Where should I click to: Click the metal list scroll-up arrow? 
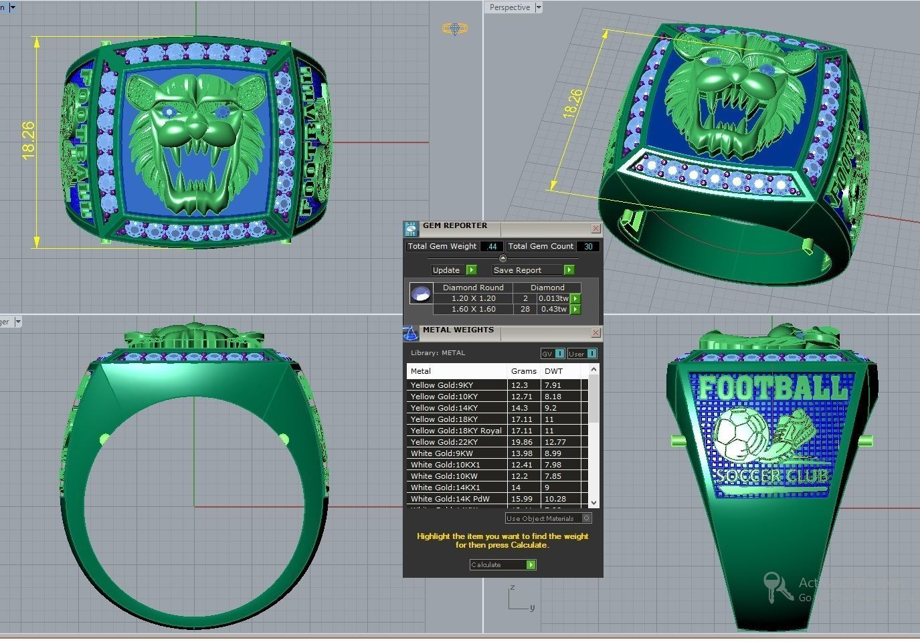click(594, 369)
